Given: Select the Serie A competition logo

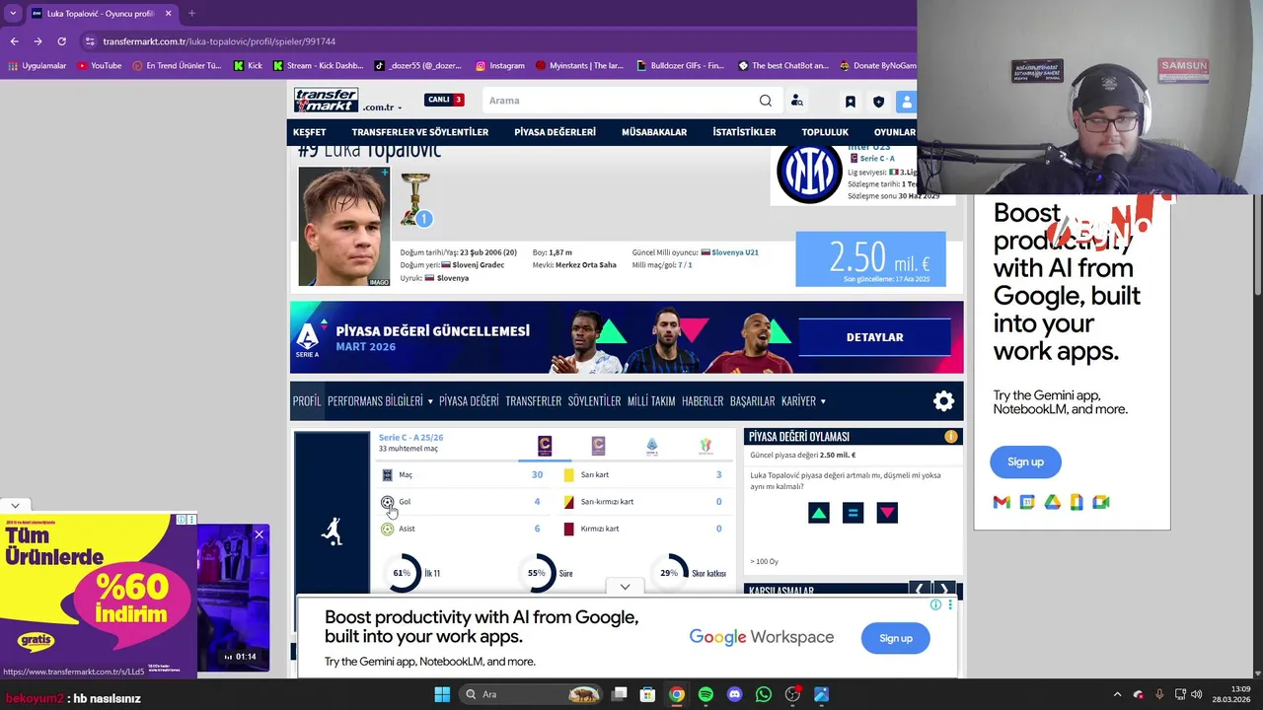Looking at the screenshot, I should pos(651,447).
